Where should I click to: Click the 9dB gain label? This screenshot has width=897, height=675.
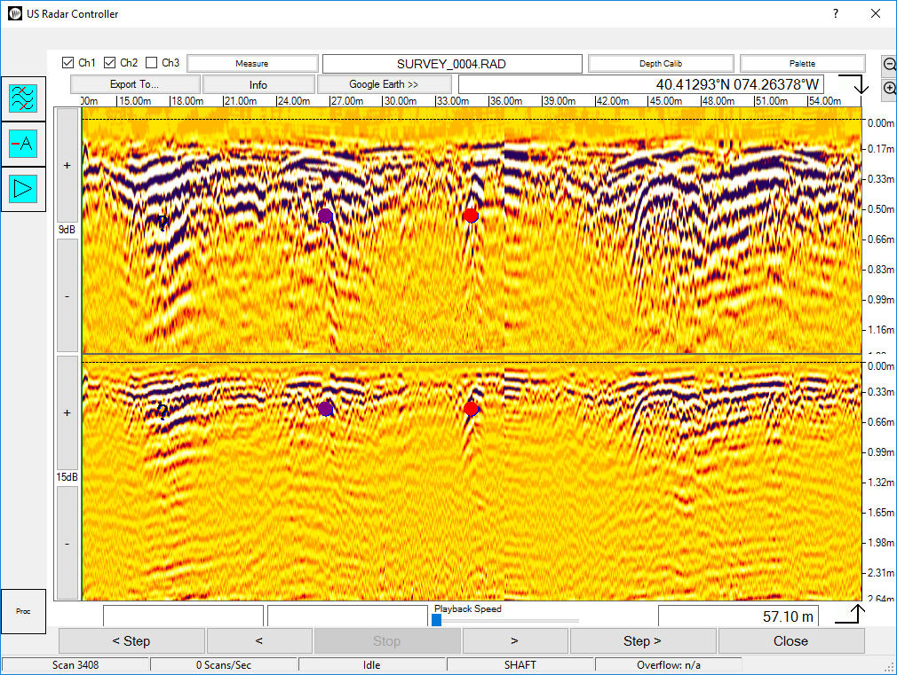click(x=67, y=230)
